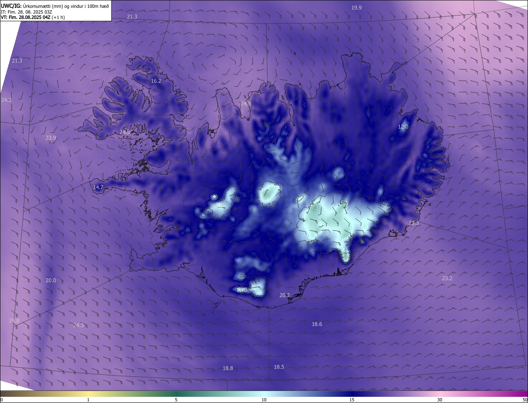Click the 23.9 value on the map
The width and height of the screenshot is (528, 403).
pos(51,138)
